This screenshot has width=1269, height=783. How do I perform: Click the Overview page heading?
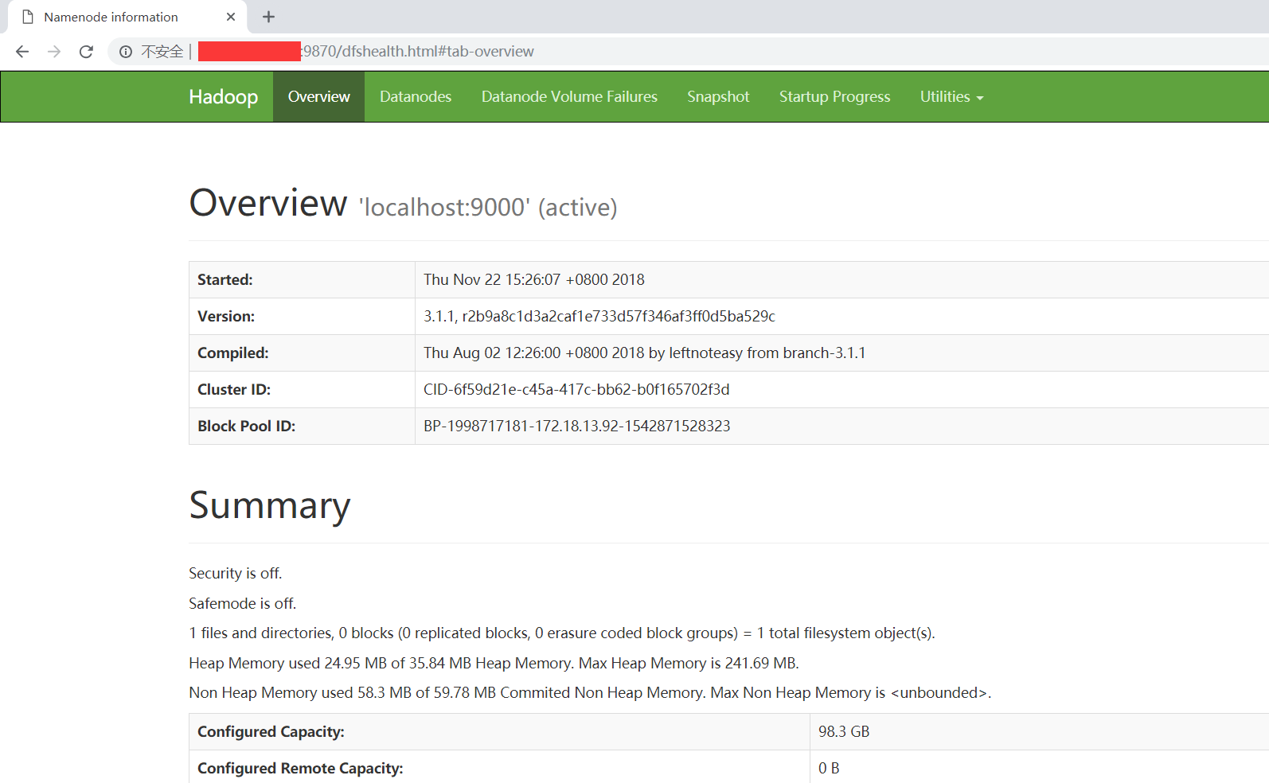tap(268, 203)
